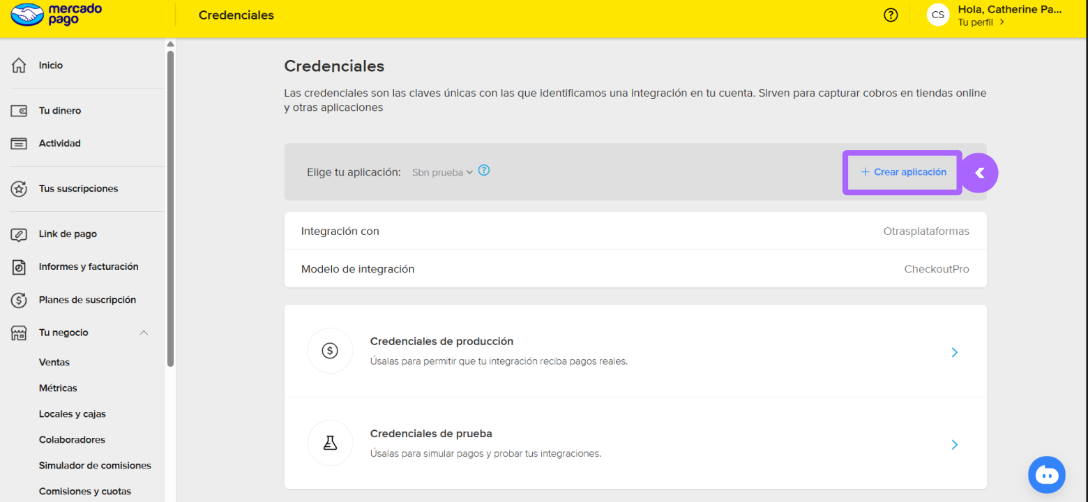The height and width of the screenshot is (502, 1088).
Task: Click the sidebar scrollbar up arrow
Action: (x=171, y=45)
